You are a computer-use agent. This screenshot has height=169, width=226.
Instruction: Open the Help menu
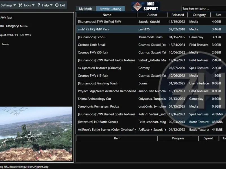click(x=45, y=5)
